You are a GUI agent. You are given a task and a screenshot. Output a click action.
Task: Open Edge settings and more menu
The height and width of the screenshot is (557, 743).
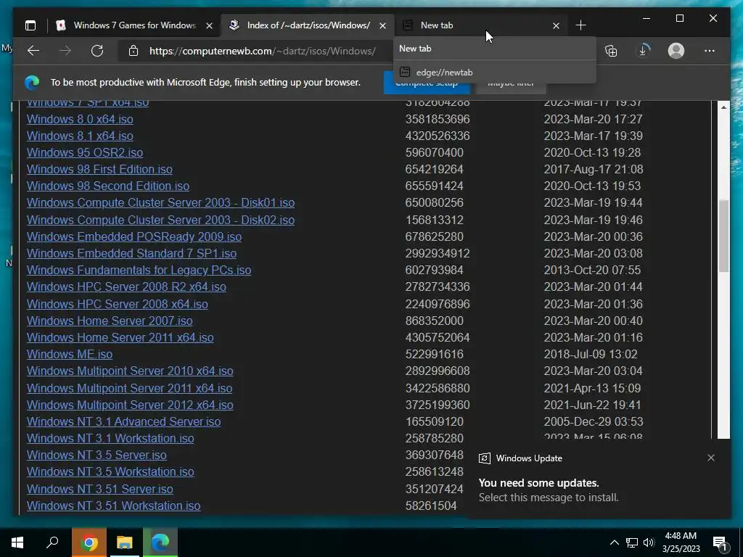[710, 51]
